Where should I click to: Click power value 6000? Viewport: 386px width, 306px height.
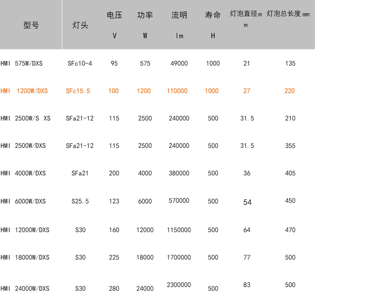pyautogui.click(x=145, y=201)
